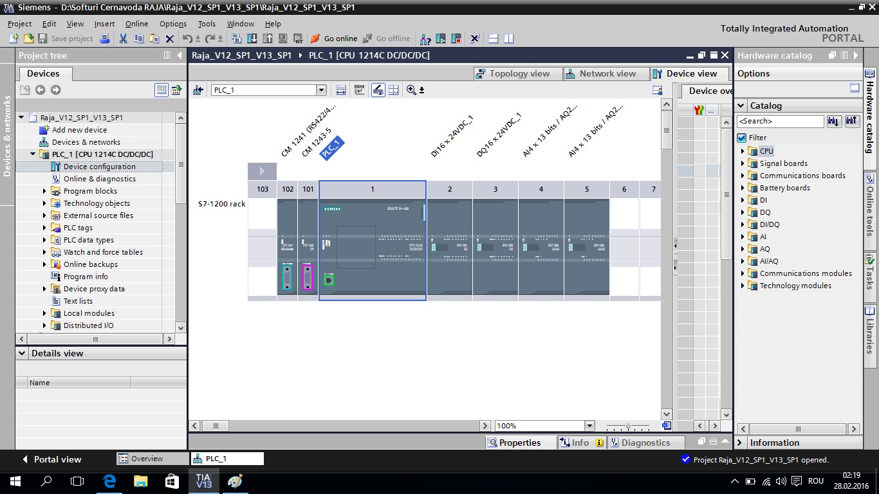Open the Options menu

click(x=173, y=24)
